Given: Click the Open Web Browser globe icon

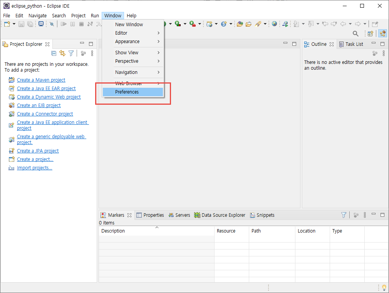Looking at the screenshot, I should [x=274, y=24].
